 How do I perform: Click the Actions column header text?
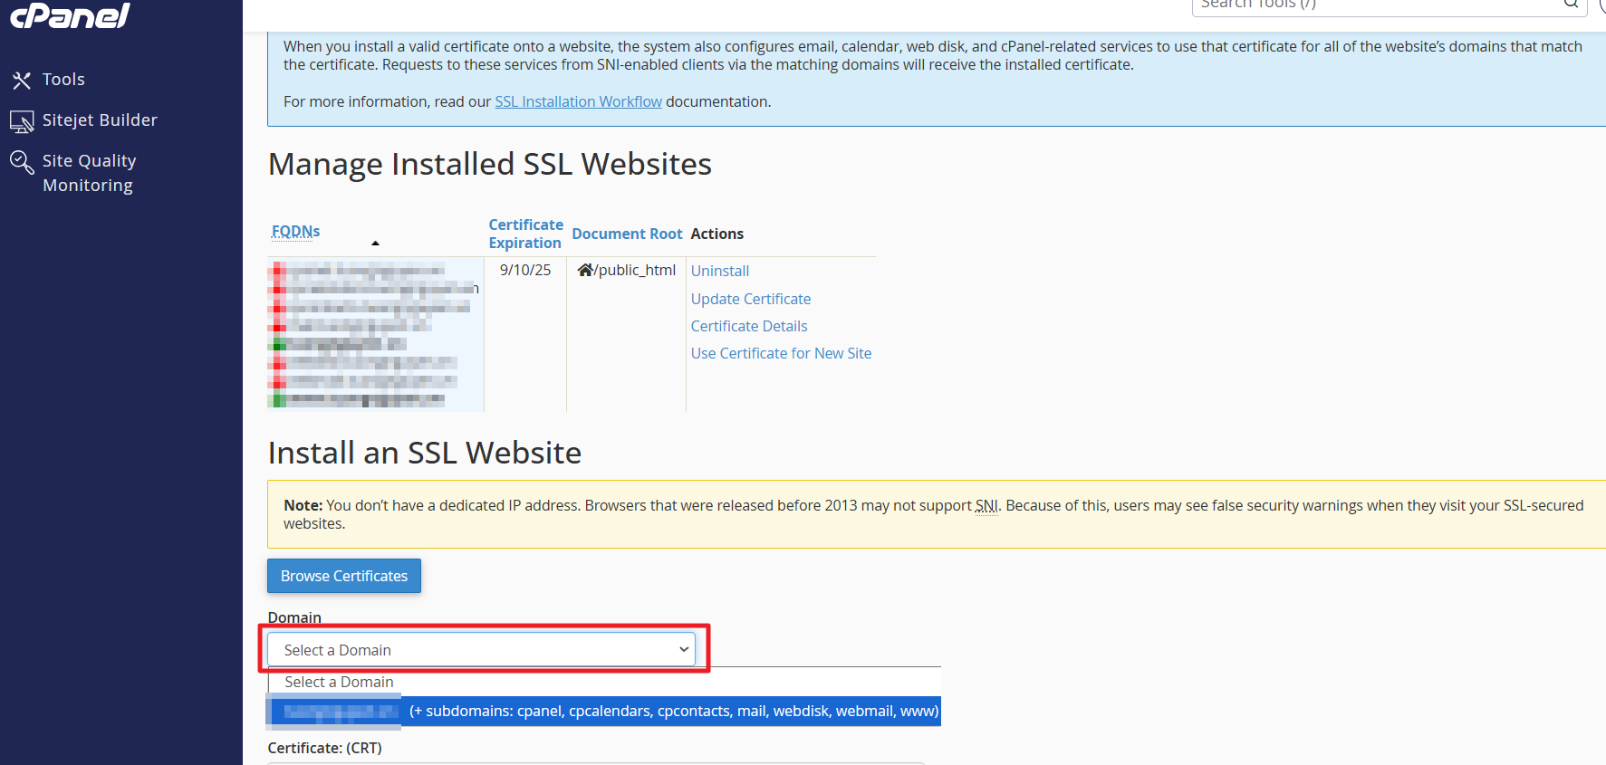point(717,234)
